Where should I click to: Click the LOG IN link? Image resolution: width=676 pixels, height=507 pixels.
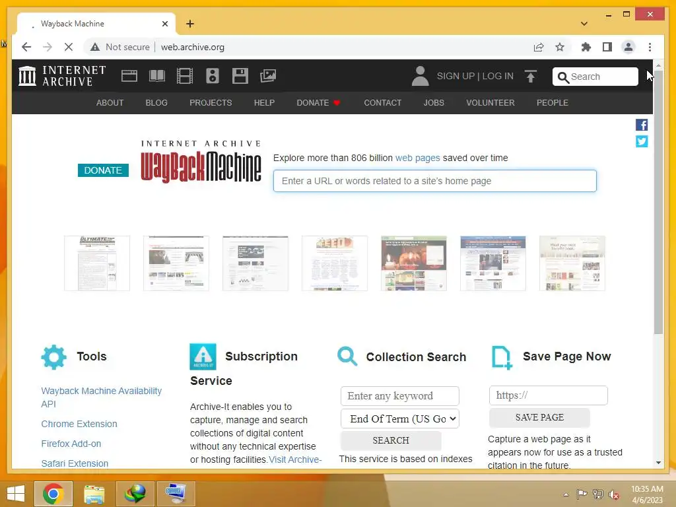tap(498, 77)
